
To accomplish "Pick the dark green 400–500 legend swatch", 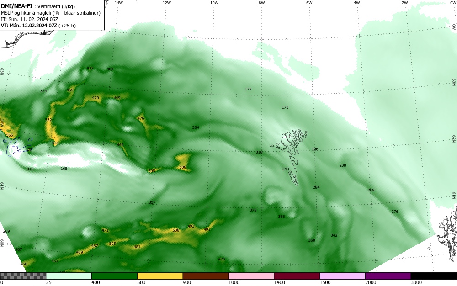I will pos(114,276).
